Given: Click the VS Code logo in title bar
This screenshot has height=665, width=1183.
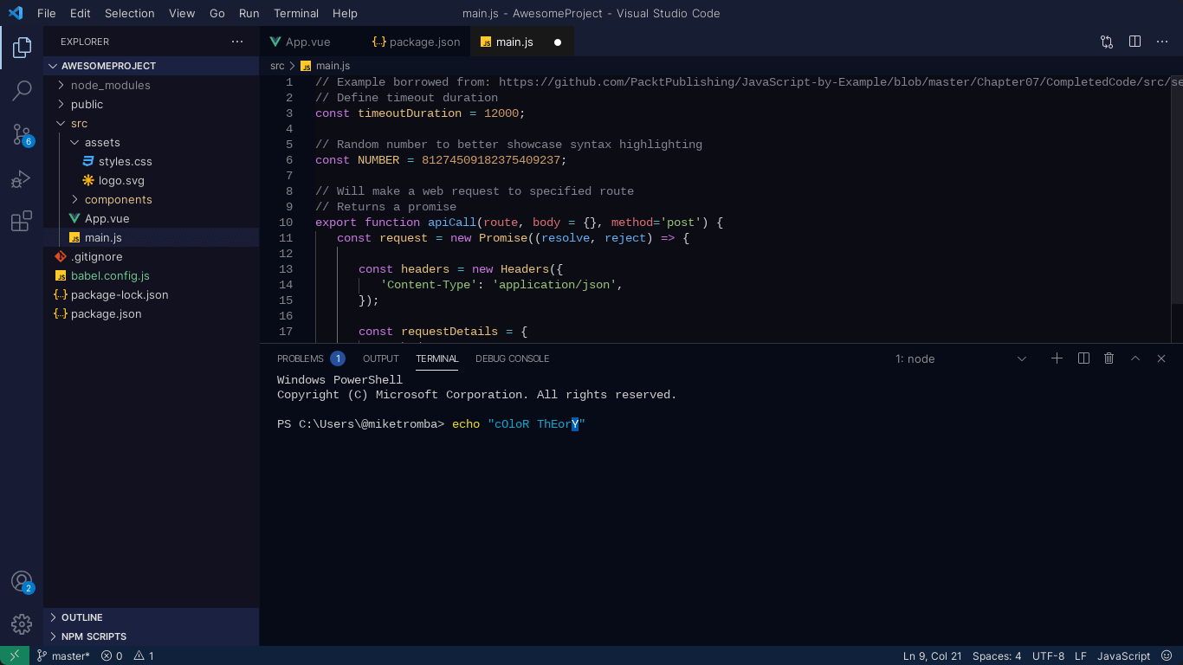Looking at the screenshot, I should point(16,13).
